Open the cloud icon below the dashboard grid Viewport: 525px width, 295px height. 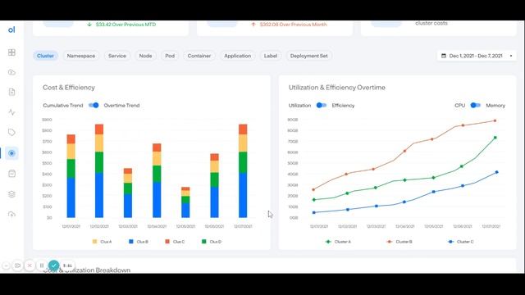pyautogui.click(x=11, y=72)
